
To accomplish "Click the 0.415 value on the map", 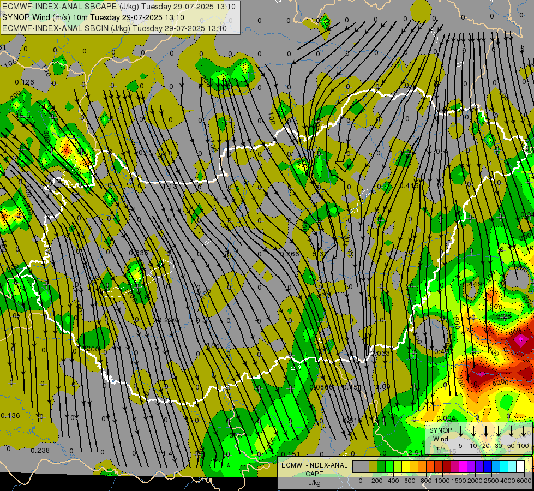I will tap(409, 186).
